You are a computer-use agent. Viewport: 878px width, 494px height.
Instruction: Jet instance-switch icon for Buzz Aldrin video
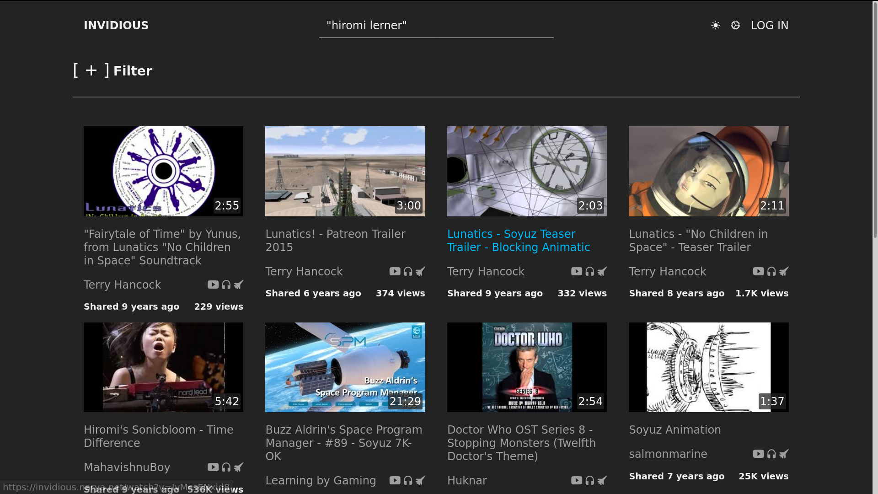coord(421,480)
